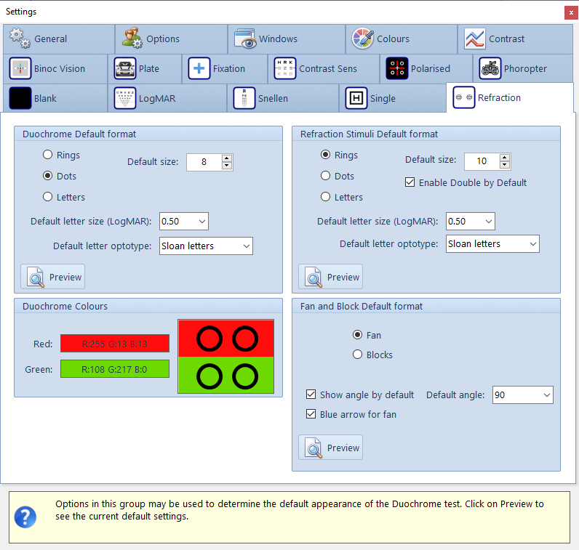This screenshot has width=579, height=550.
Task: Open the Phoropter tab icon
Action: [x=490, y=69]
